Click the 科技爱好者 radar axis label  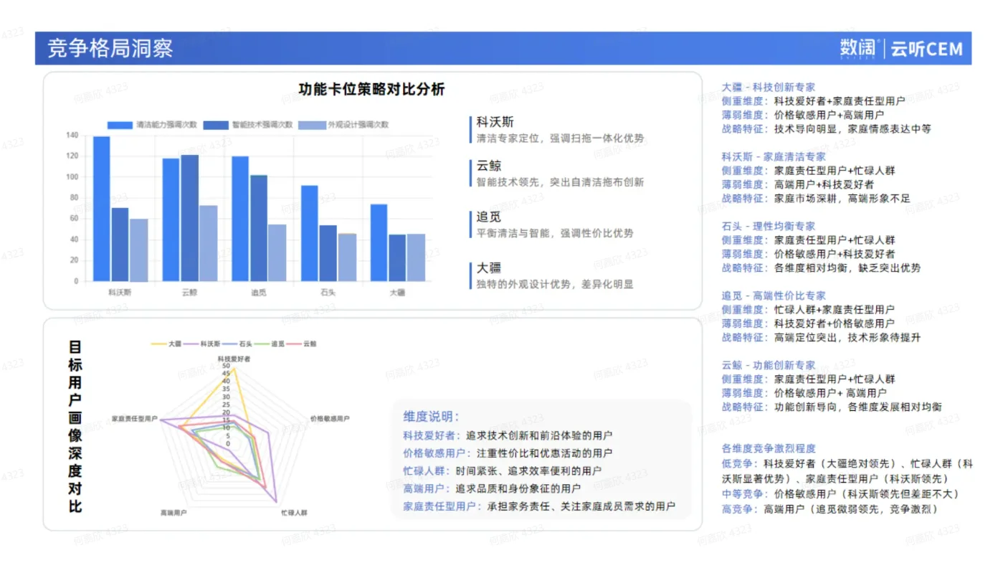(234, 359)
